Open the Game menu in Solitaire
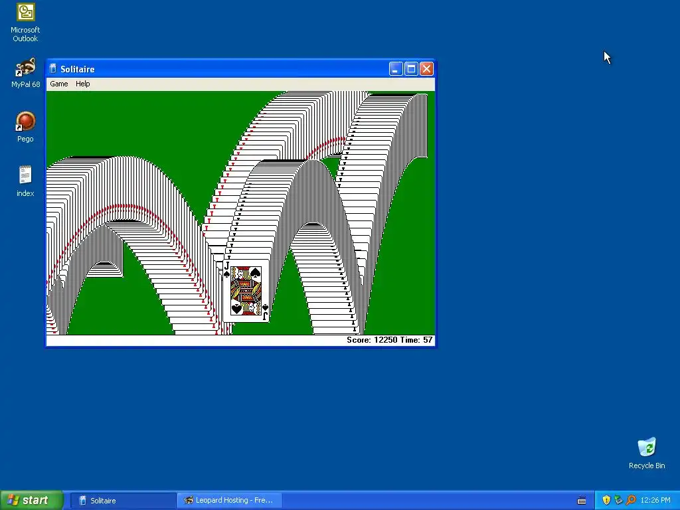 (59, 84)
